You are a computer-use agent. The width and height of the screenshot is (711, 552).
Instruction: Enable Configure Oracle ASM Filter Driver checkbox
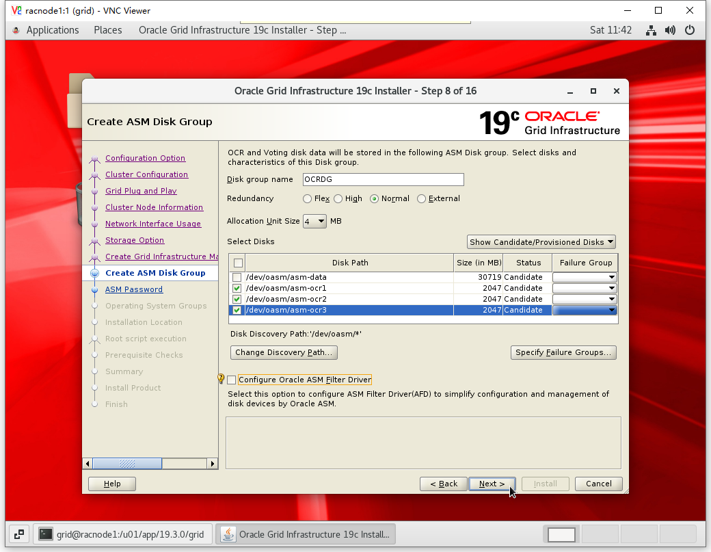[x=232, y=380]
